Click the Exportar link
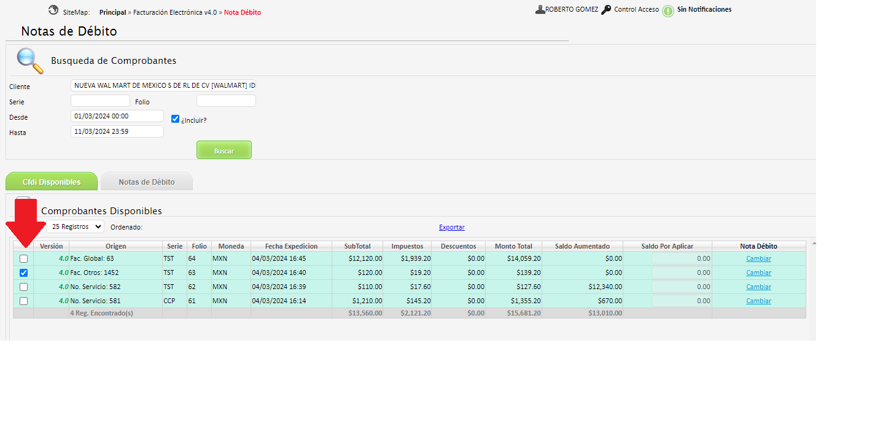Image resolution: width=880 pixels, height=437 pixels. point(451,227)
